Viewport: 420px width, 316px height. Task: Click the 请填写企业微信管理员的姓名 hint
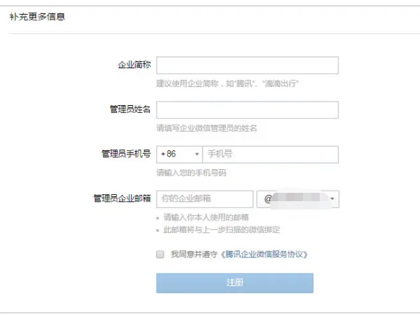coord(207,128)
